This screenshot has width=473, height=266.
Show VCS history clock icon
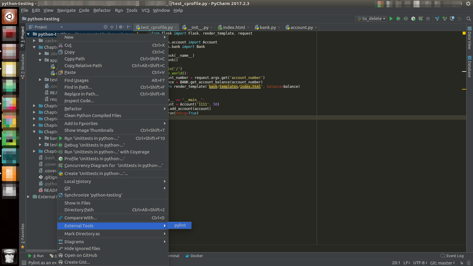(452, 19)
